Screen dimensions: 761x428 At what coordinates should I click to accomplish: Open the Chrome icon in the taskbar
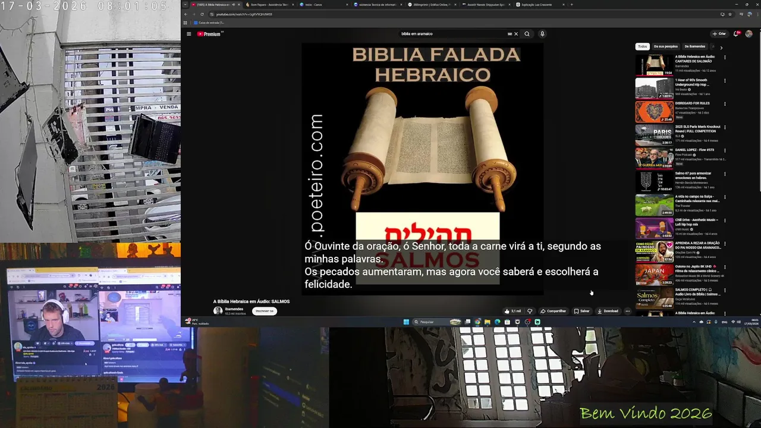pos(477,322)
